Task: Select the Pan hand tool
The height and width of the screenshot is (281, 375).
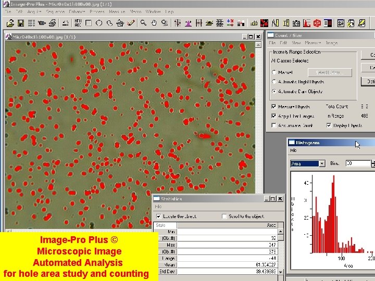Action: (x=154, y=23)
